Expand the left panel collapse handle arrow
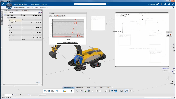Image resolution: width=176 pixels, height=99 pixels. (2, 47)
